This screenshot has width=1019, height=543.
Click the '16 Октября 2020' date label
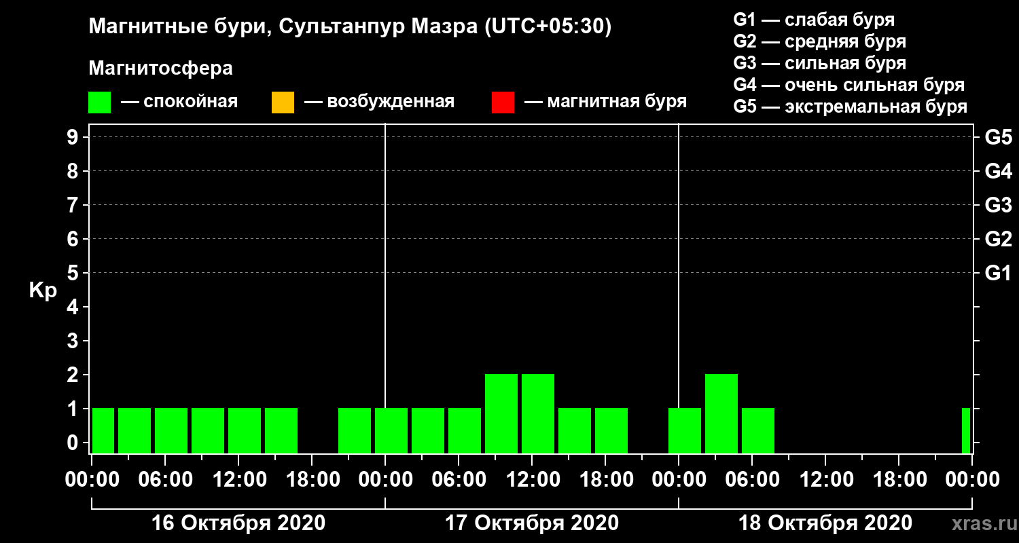point(238,523)
